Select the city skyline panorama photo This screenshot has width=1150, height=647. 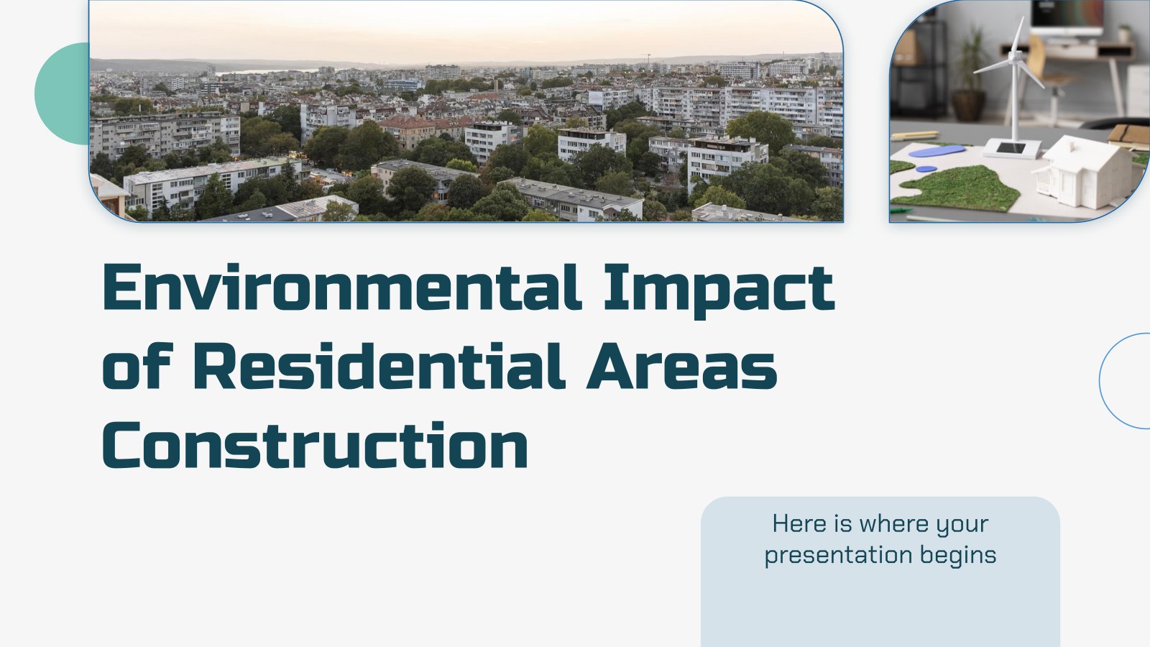point(466,111)
